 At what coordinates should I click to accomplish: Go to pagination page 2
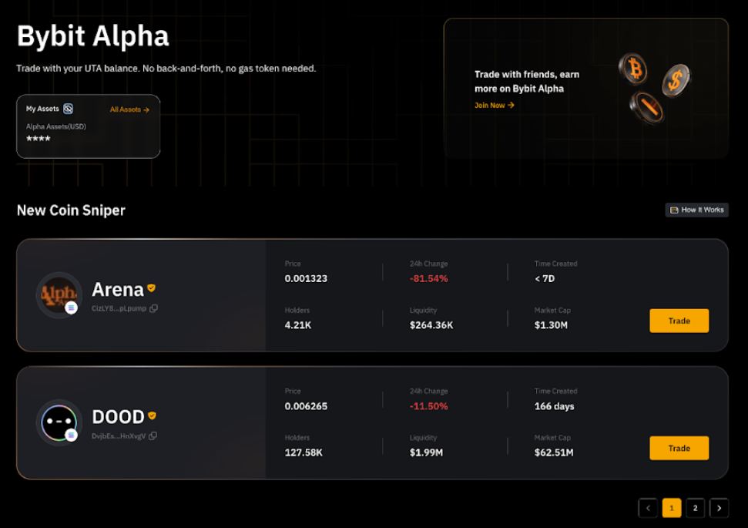coord(695,508)
